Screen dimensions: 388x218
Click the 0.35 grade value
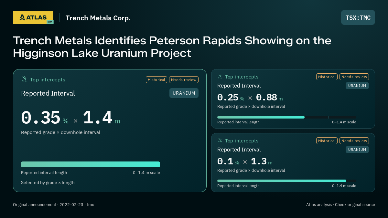[x=41, y=118]
